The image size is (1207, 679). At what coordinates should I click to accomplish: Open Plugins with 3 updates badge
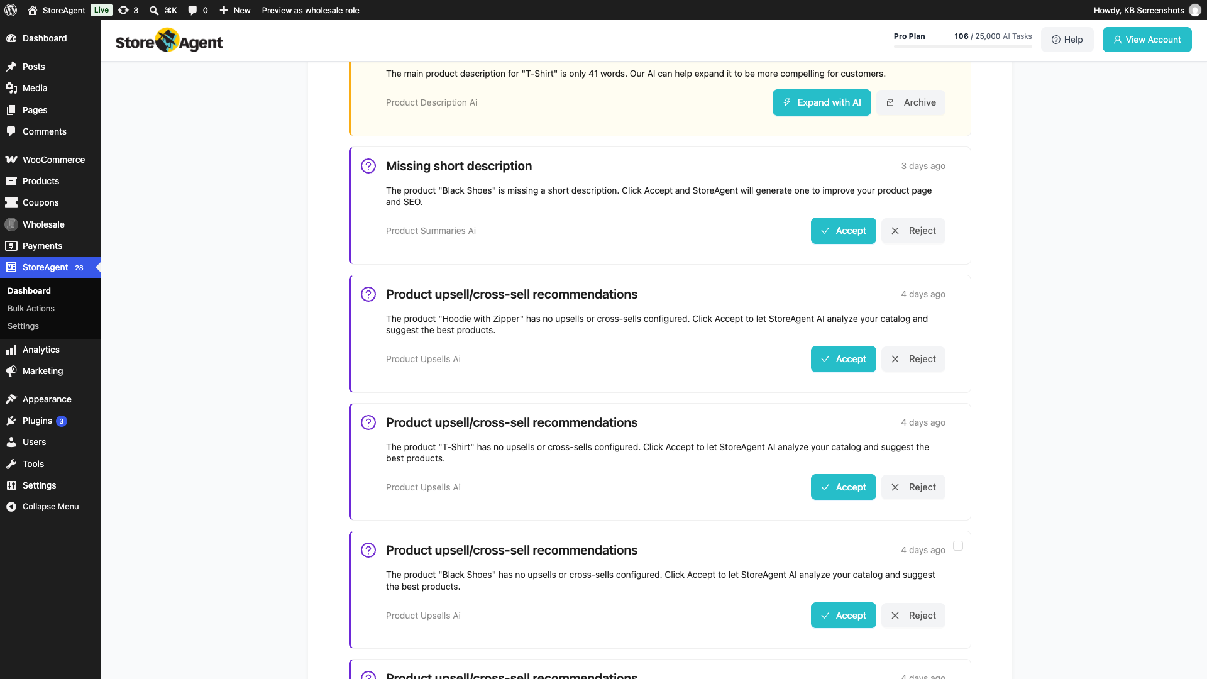click(x=50, y=421)
